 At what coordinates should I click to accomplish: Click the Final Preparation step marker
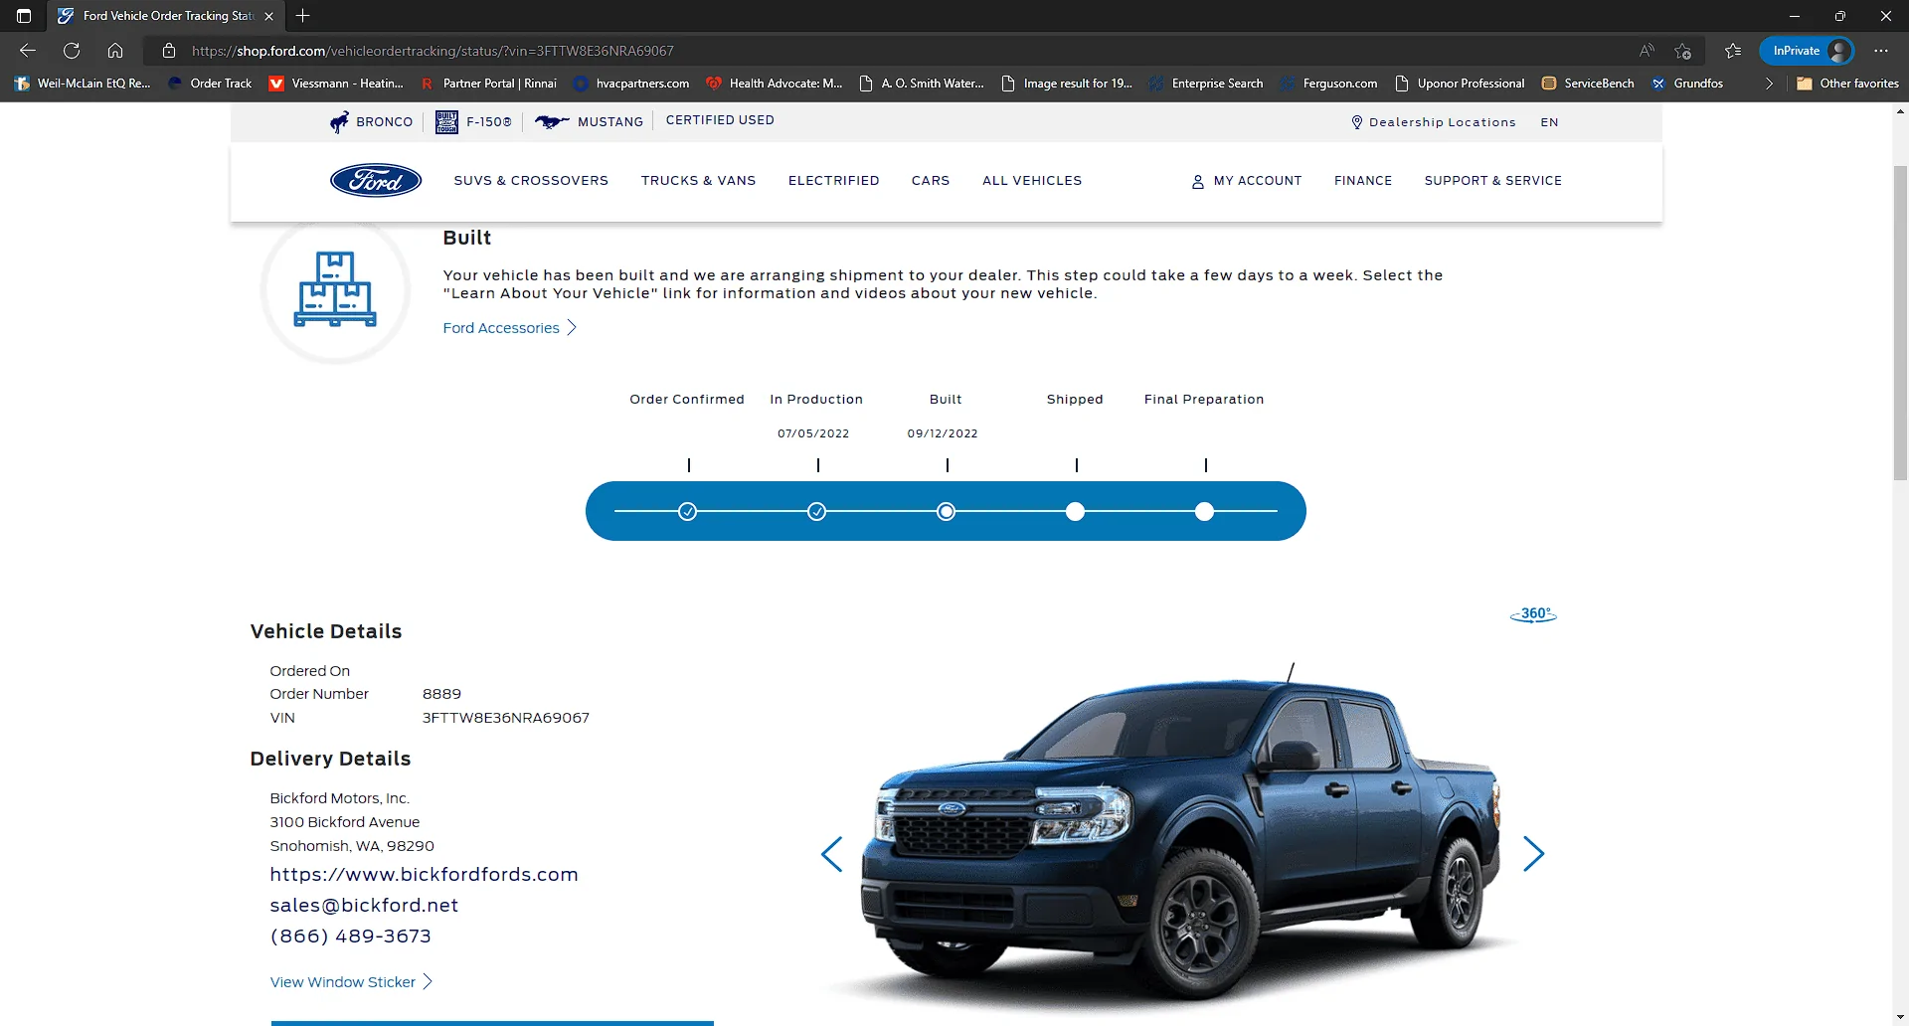1204,511
